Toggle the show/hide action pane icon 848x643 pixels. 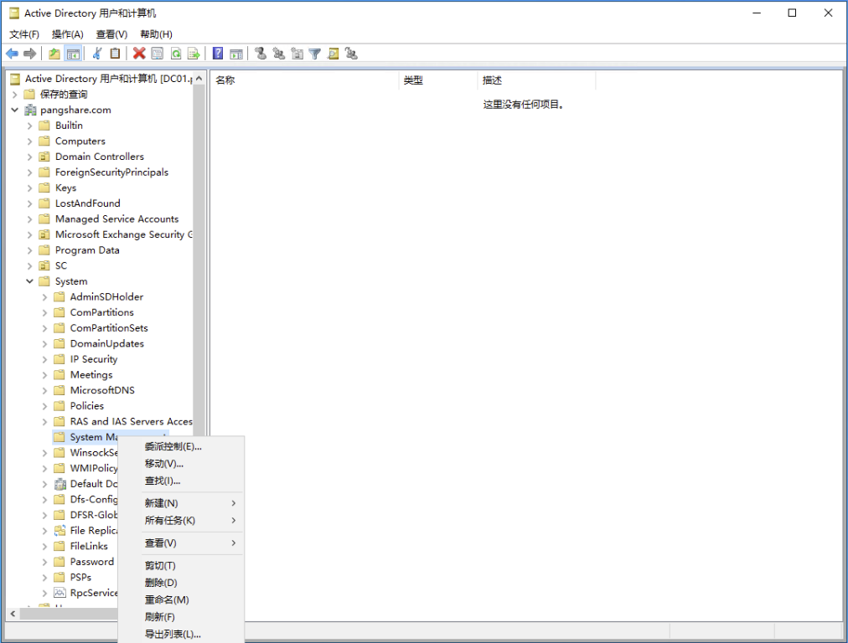coord(236,54)
